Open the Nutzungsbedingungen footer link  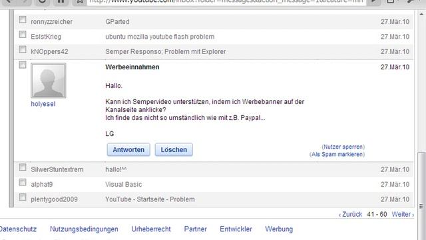point(84,229)
